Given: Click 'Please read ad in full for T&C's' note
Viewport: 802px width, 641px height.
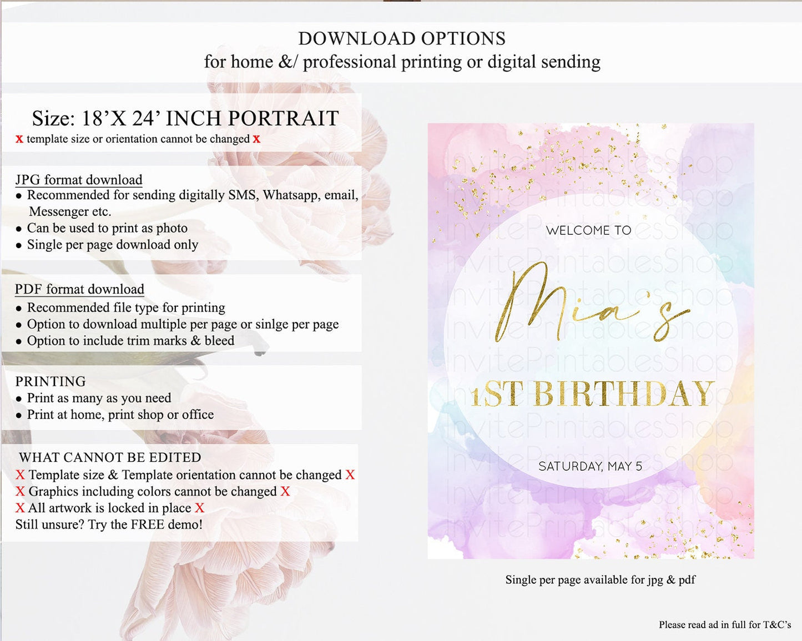Looking at the screenshot, I should coord(725,625).
